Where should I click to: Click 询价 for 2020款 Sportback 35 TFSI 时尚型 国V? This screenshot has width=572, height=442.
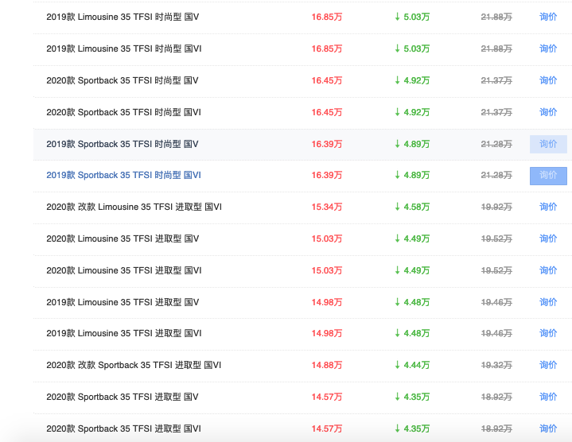click(548, 80)
